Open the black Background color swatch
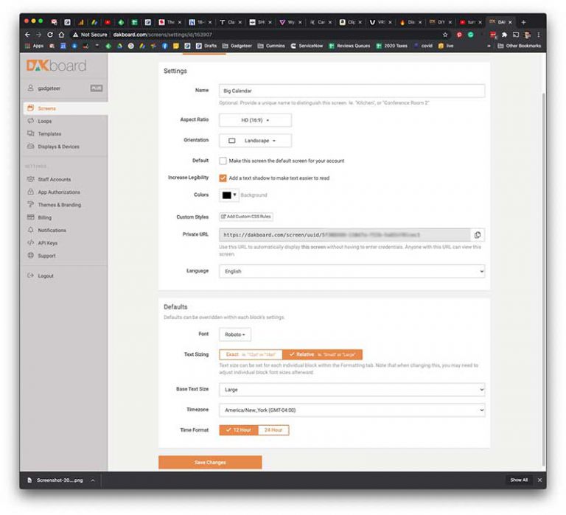This screenshot has height=515, width=566. [x=228, y=195]
